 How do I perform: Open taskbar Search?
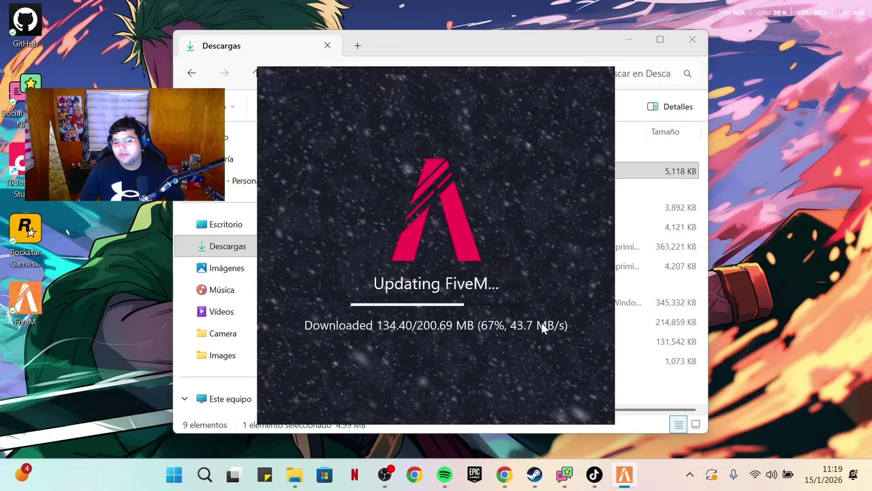204,475
